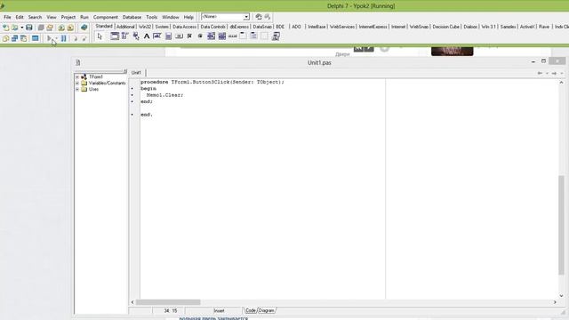Click the editor forward navigation arrow

point(554,73)
